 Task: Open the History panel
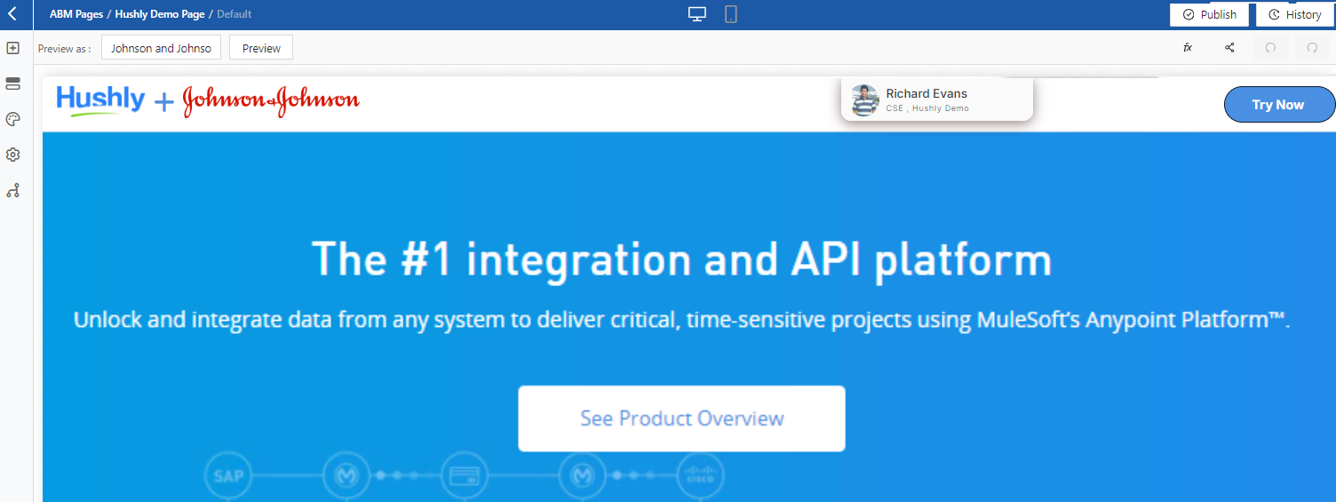pyautogui.click(x=1295, y=14)
